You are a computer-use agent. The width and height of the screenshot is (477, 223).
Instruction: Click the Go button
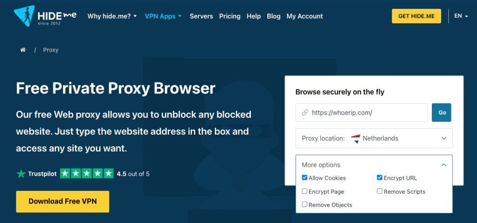click(442, 112)
